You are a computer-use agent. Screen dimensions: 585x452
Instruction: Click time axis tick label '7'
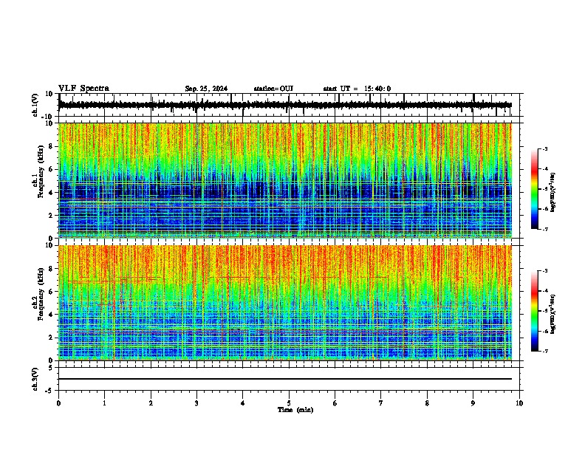[381, 403]
